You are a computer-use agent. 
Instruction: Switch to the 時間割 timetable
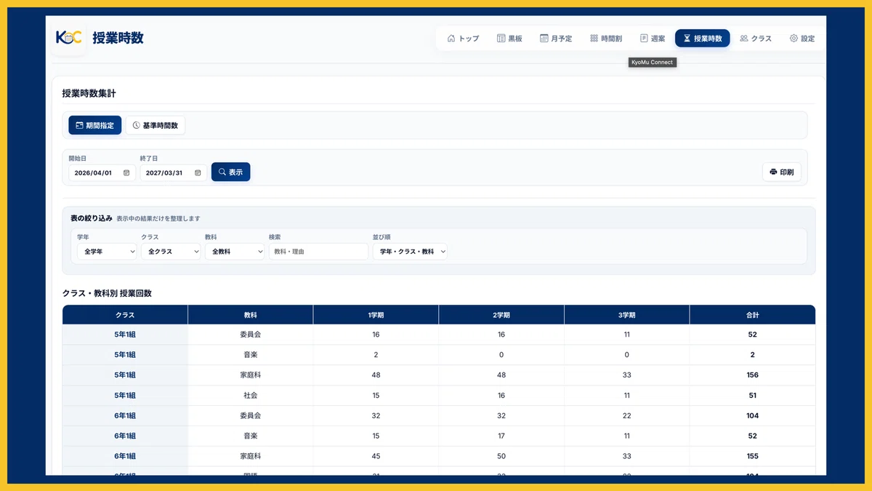605,39
